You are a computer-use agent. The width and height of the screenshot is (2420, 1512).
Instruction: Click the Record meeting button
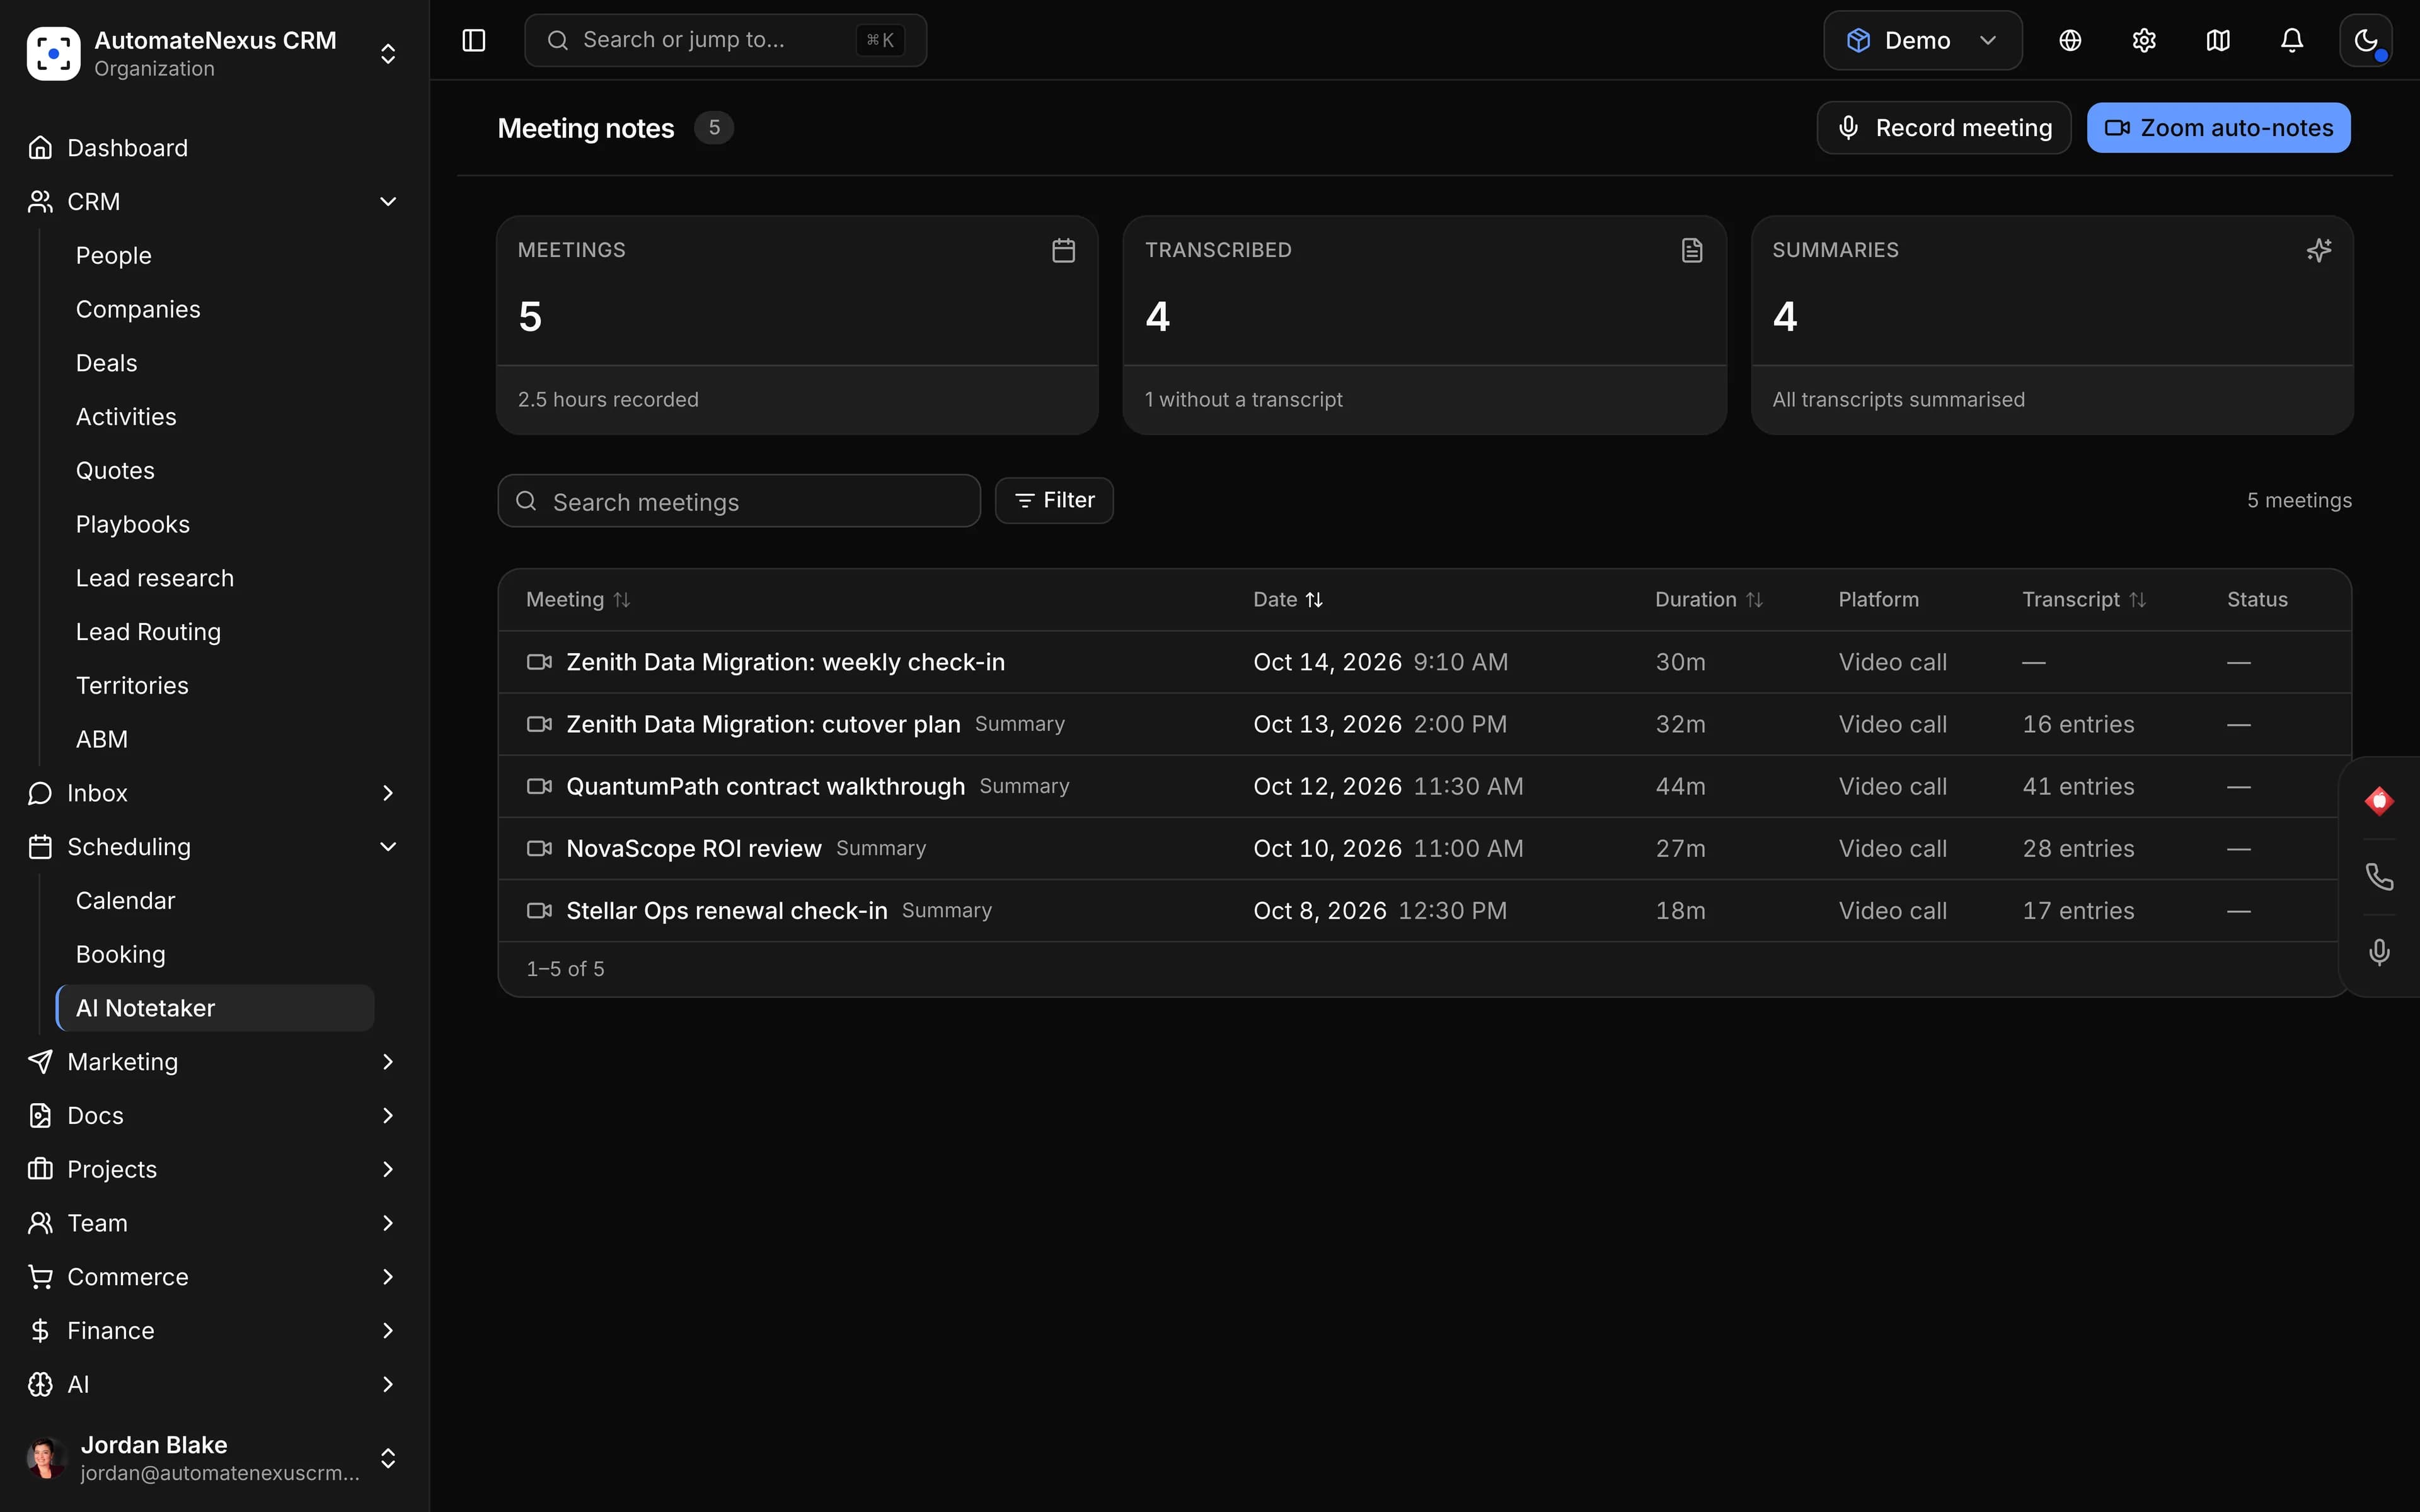[1943, 127]
